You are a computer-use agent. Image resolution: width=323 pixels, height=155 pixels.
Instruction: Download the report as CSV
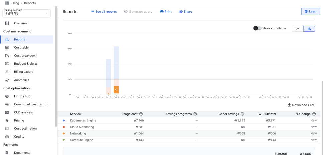[301, 105]
